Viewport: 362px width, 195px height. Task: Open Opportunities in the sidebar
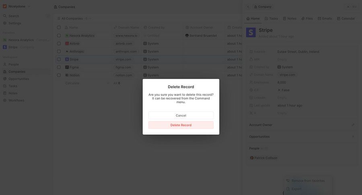tap(19, 79)
